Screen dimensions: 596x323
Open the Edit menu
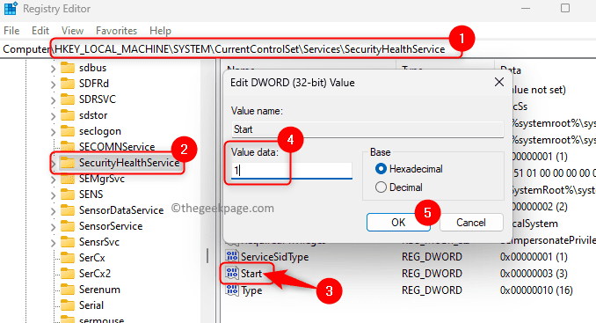tap(40, 31)
